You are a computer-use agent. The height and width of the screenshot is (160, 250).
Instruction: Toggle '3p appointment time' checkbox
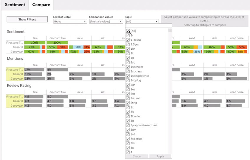[128, 125]
